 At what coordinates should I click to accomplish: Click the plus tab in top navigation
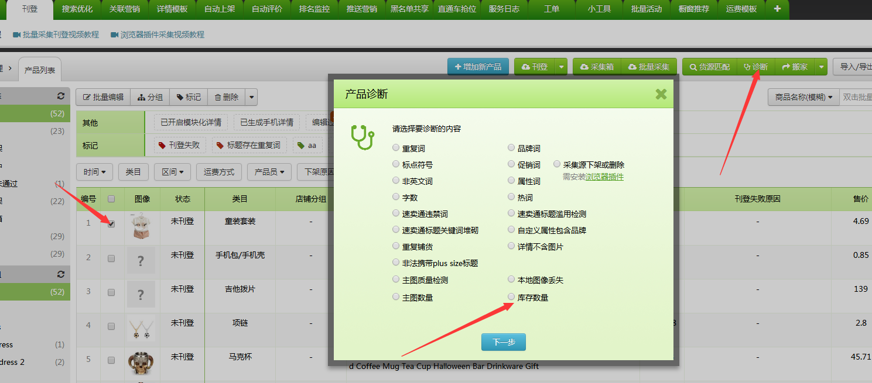777,9
